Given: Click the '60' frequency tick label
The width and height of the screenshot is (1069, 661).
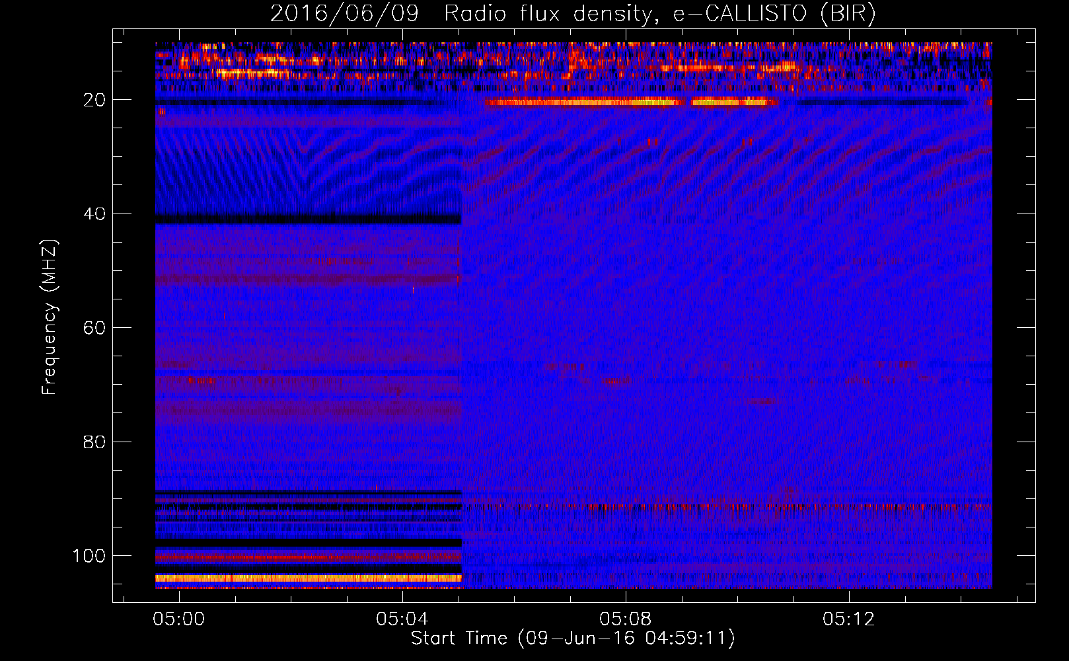Looking at the screenshot, I should pyautogui.click(x=94, y=328).
